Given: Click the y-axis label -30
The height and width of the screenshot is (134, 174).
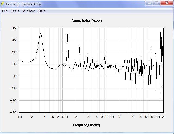Looking at the screenshot, I should [13, 112].
